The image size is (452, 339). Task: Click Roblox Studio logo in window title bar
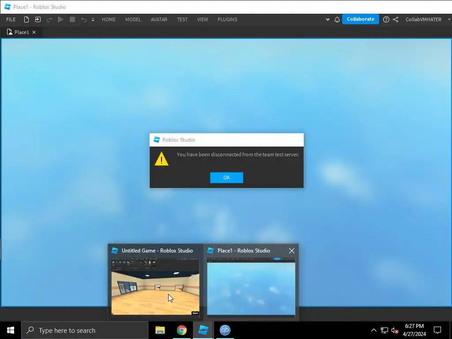[8, 7]
